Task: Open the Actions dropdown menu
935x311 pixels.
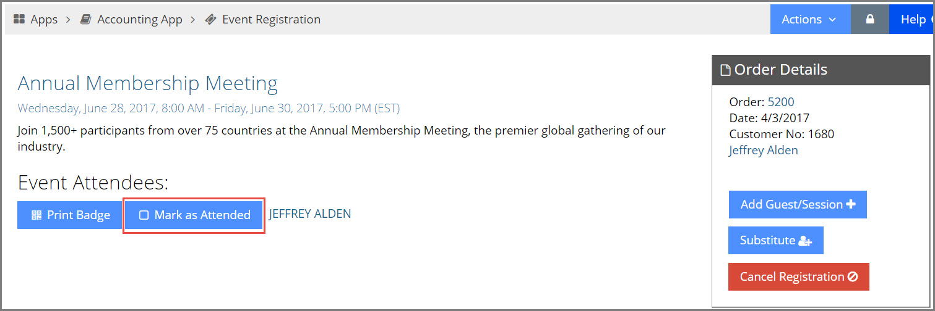Action: (x=810, y=20)
